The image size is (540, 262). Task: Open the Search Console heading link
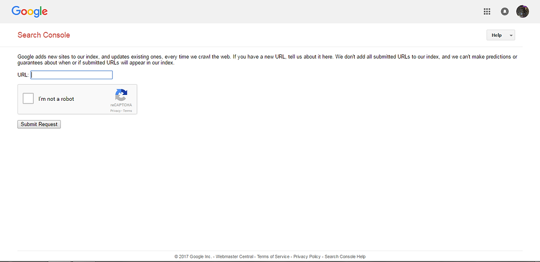(x=44, y=35)
